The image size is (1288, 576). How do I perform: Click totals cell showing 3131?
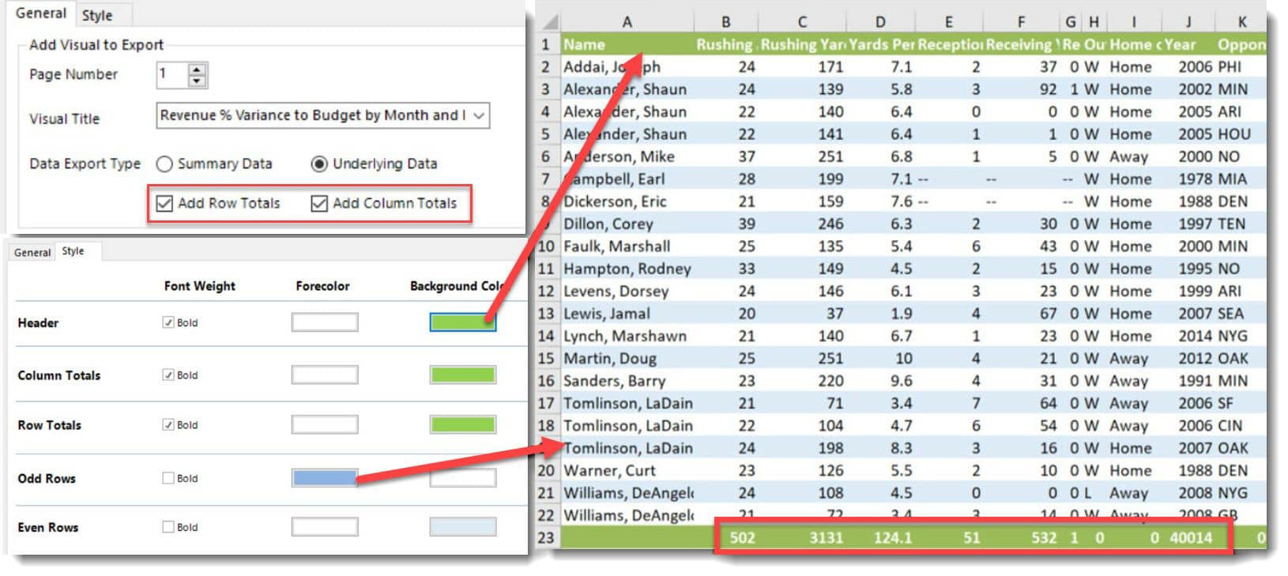802,538
